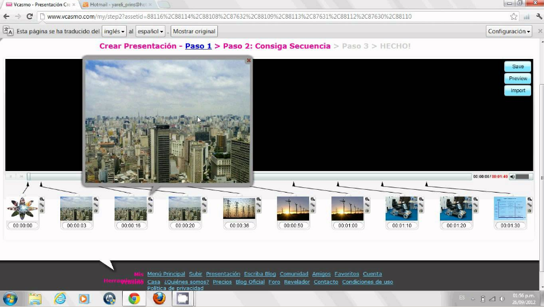Open the inglés source language dropdown
The image size is (544, 307).
pos(114,31)
